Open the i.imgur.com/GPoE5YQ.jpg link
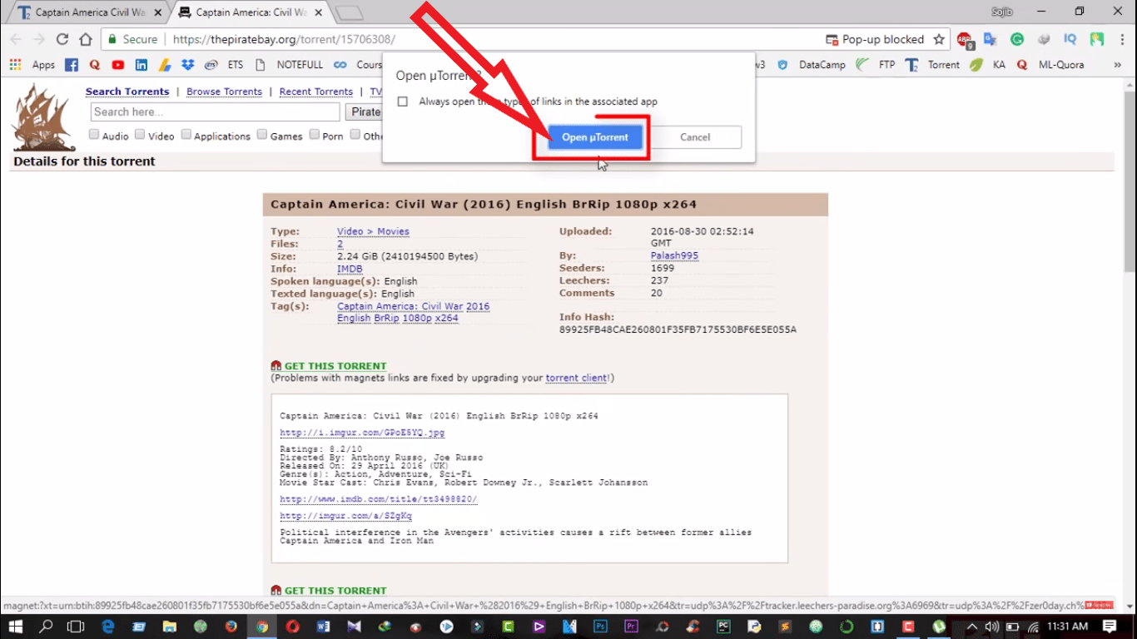The height and width of the screenshot is (639, 1137). tap(362, 433)
